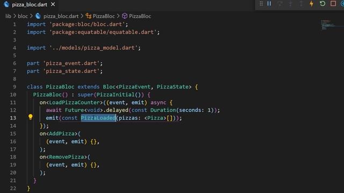Click 'package:equatable/equatable.dart' import string
The width and height of the screenshot is (344, 193).
[x=103, y=32]
